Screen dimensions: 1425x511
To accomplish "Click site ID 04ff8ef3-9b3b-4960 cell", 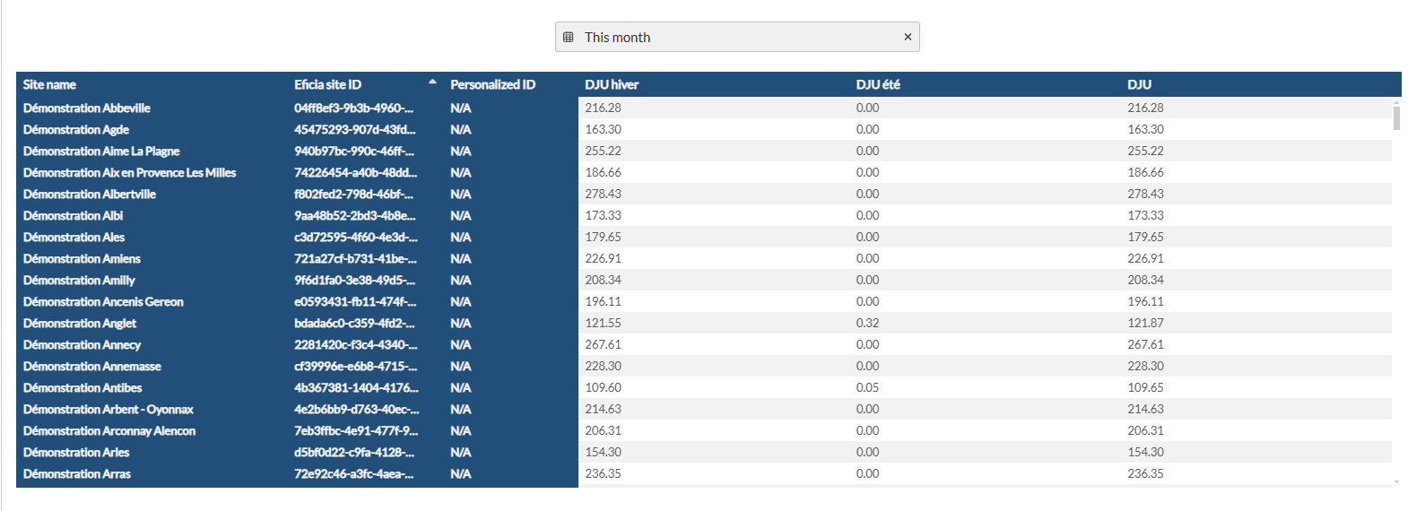I will pyautogui.click(x=354, y=108).
